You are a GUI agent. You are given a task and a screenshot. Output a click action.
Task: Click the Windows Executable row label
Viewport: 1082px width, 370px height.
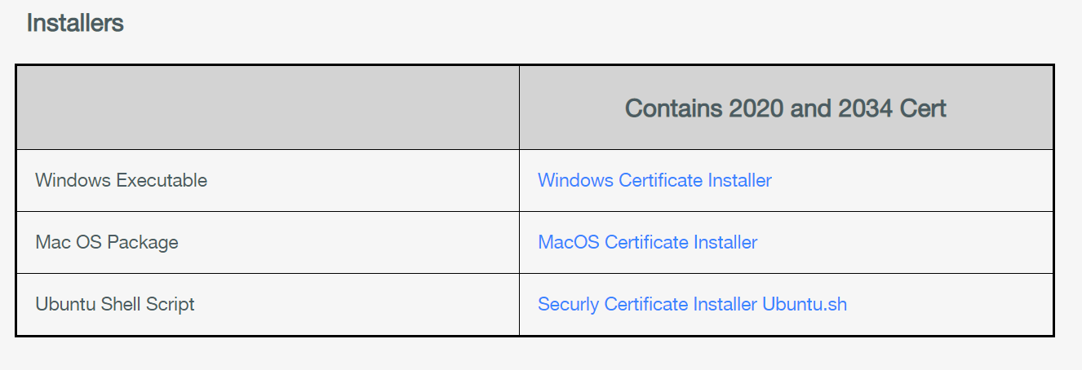coord(122,180)
